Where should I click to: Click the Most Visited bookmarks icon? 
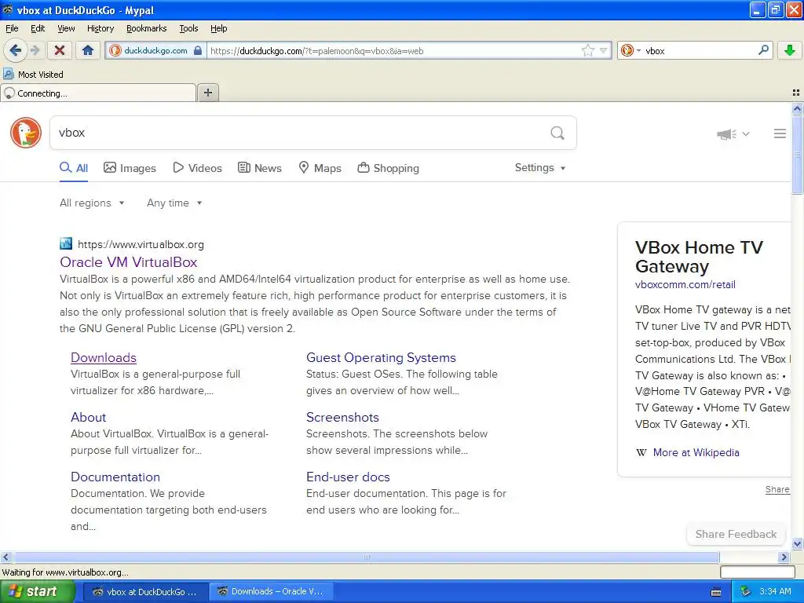pos(8,75)
